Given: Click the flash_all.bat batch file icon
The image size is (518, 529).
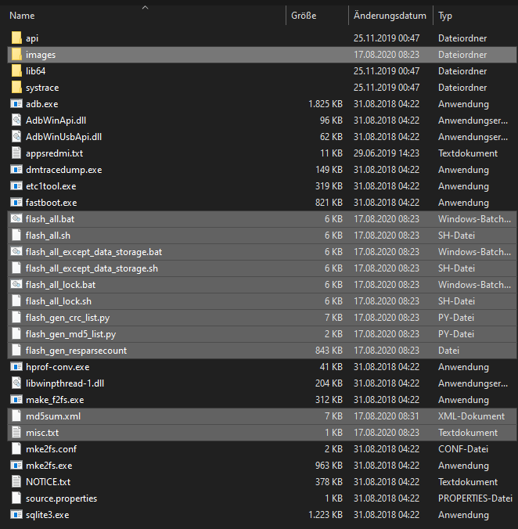Looking at the screenshot, I should [x=16, y=218].
